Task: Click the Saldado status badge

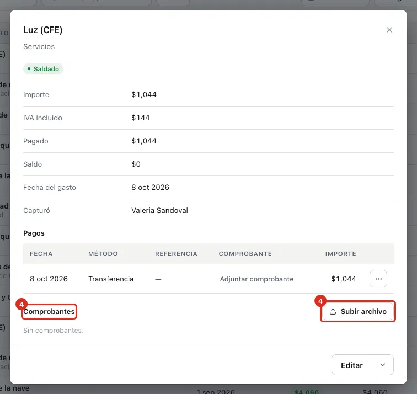Action: (43, 69)
